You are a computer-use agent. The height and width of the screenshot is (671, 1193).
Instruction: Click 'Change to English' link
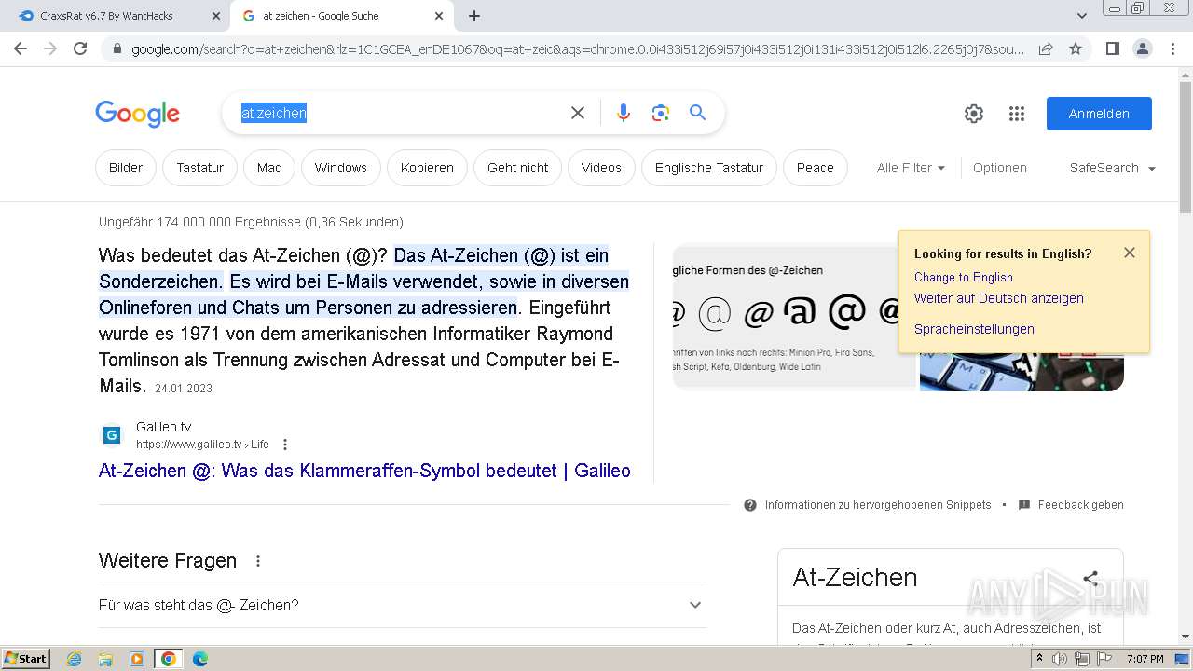point(964,277)
